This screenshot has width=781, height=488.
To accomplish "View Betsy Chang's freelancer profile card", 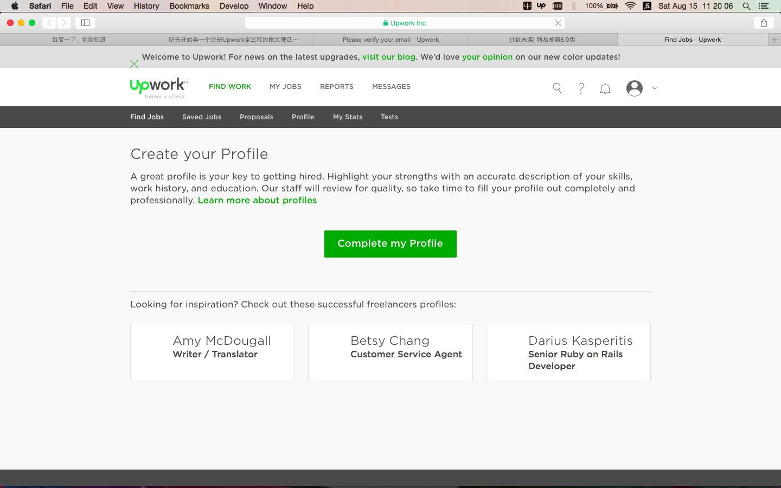I will point(390,352).
